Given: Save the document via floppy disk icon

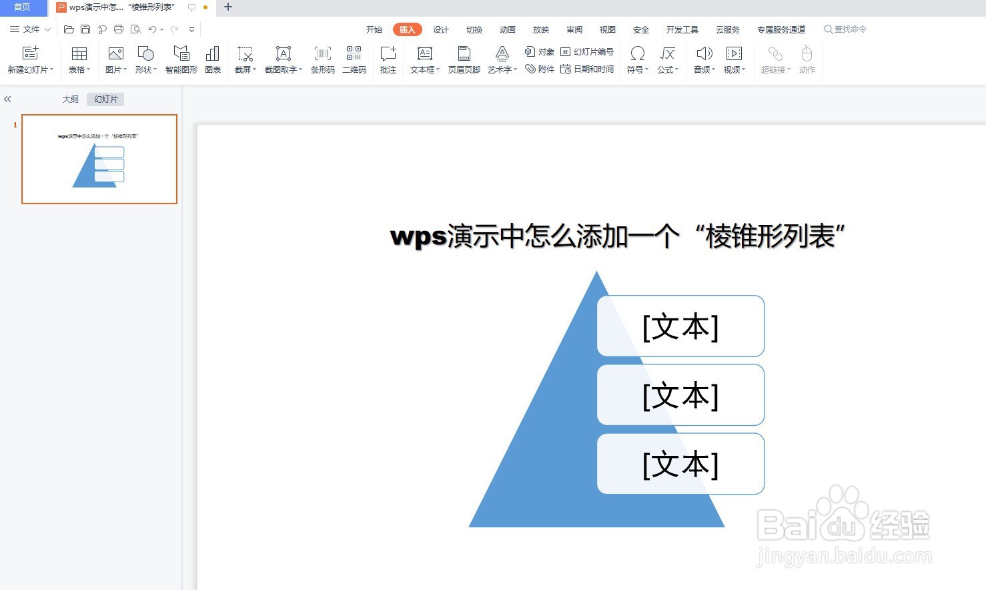Looking at the screenshot, I should click(85, 29).
